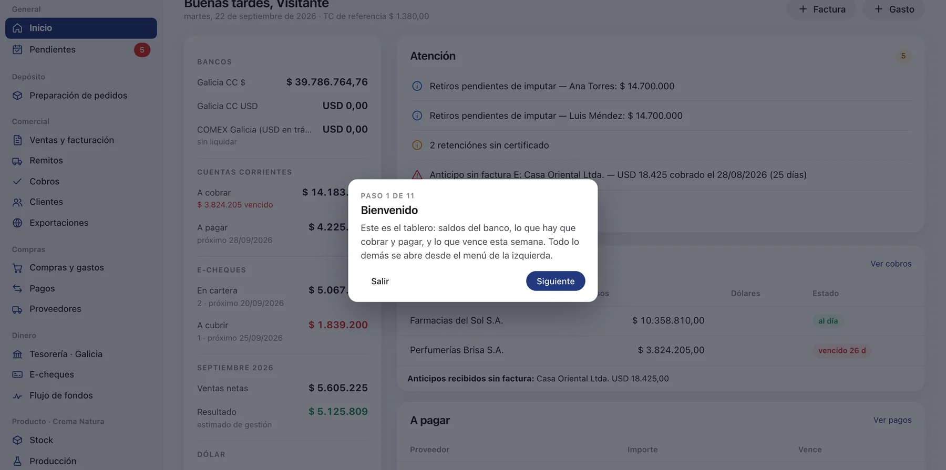Screen dimensions: 946x470
Task: Open Pendientes in the sidebar
Action: click(81, 49)
